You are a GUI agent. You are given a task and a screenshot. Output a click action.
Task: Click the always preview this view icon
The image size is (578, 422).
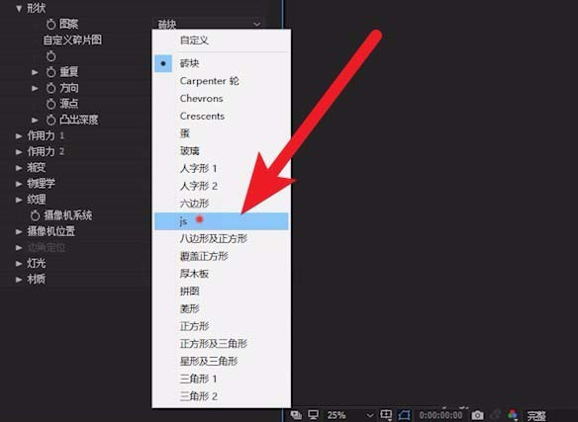[x=296, y=415]
